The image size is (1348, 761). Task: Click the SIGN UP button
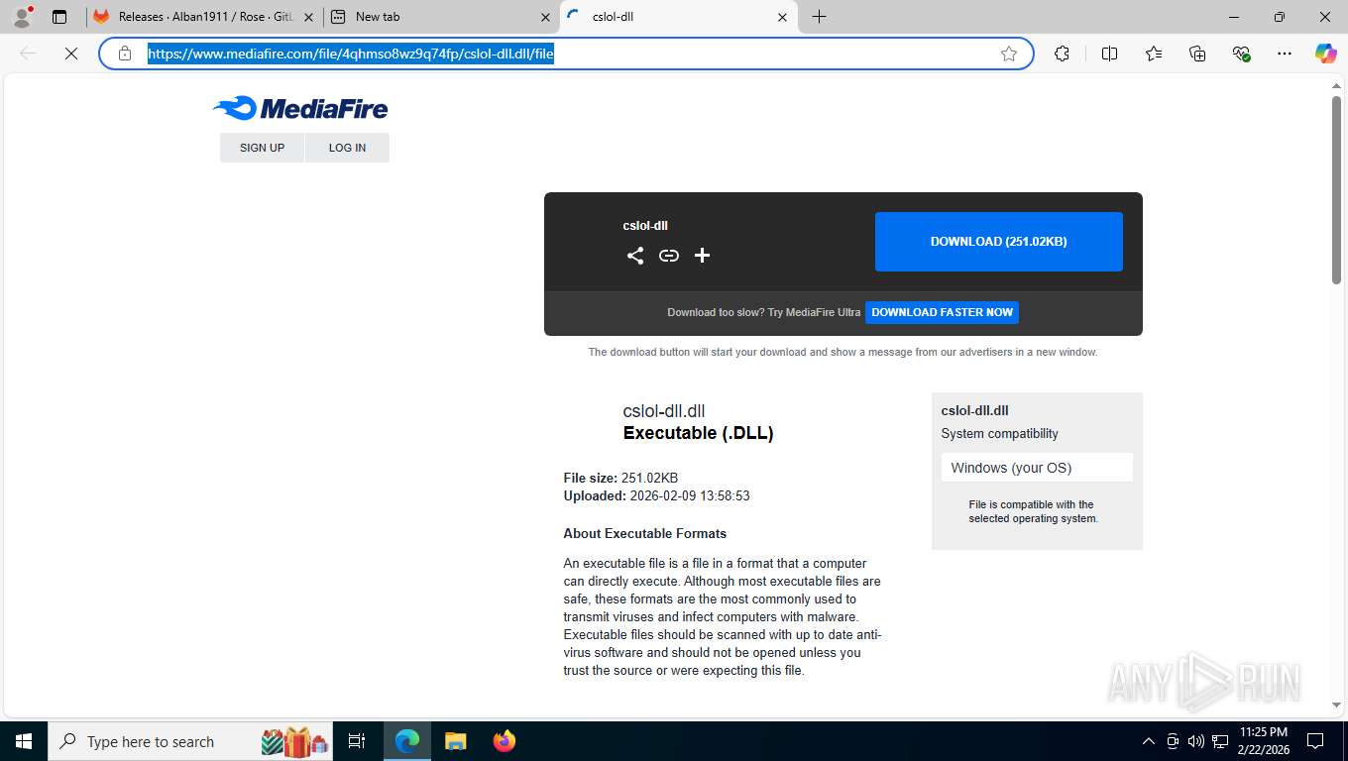pyautogui.click(x=262, y=148)
